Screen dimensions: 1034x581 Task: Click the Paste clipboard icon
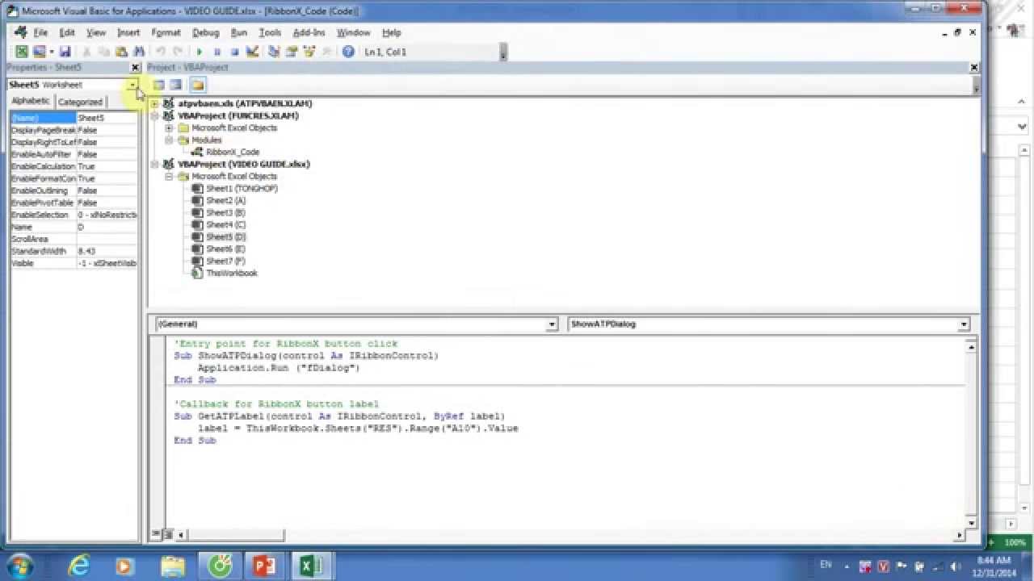coord(121,52)
